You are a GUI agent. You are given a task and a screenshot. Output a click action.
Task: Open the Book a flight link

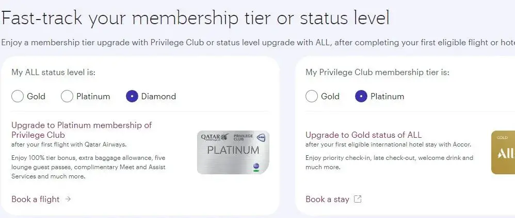click(36, 199)
